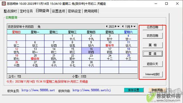This screenshot has width=183, height=103.
Task: Click the 小雪: 22日 solar term text
Action: pos(79,76)
